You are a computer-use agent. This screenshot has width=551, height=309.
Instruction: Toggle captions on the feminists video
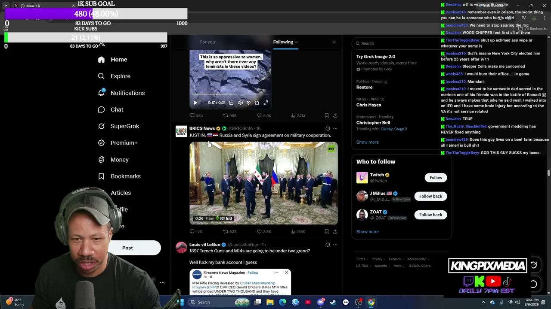(231, 103)
